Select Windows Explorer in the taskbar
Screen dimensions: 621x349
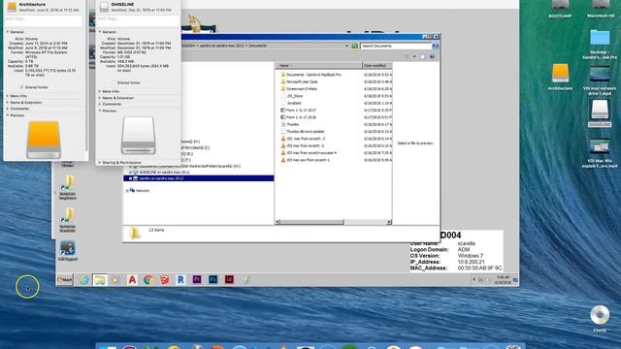pyautogui.click(x=100, y=280)
